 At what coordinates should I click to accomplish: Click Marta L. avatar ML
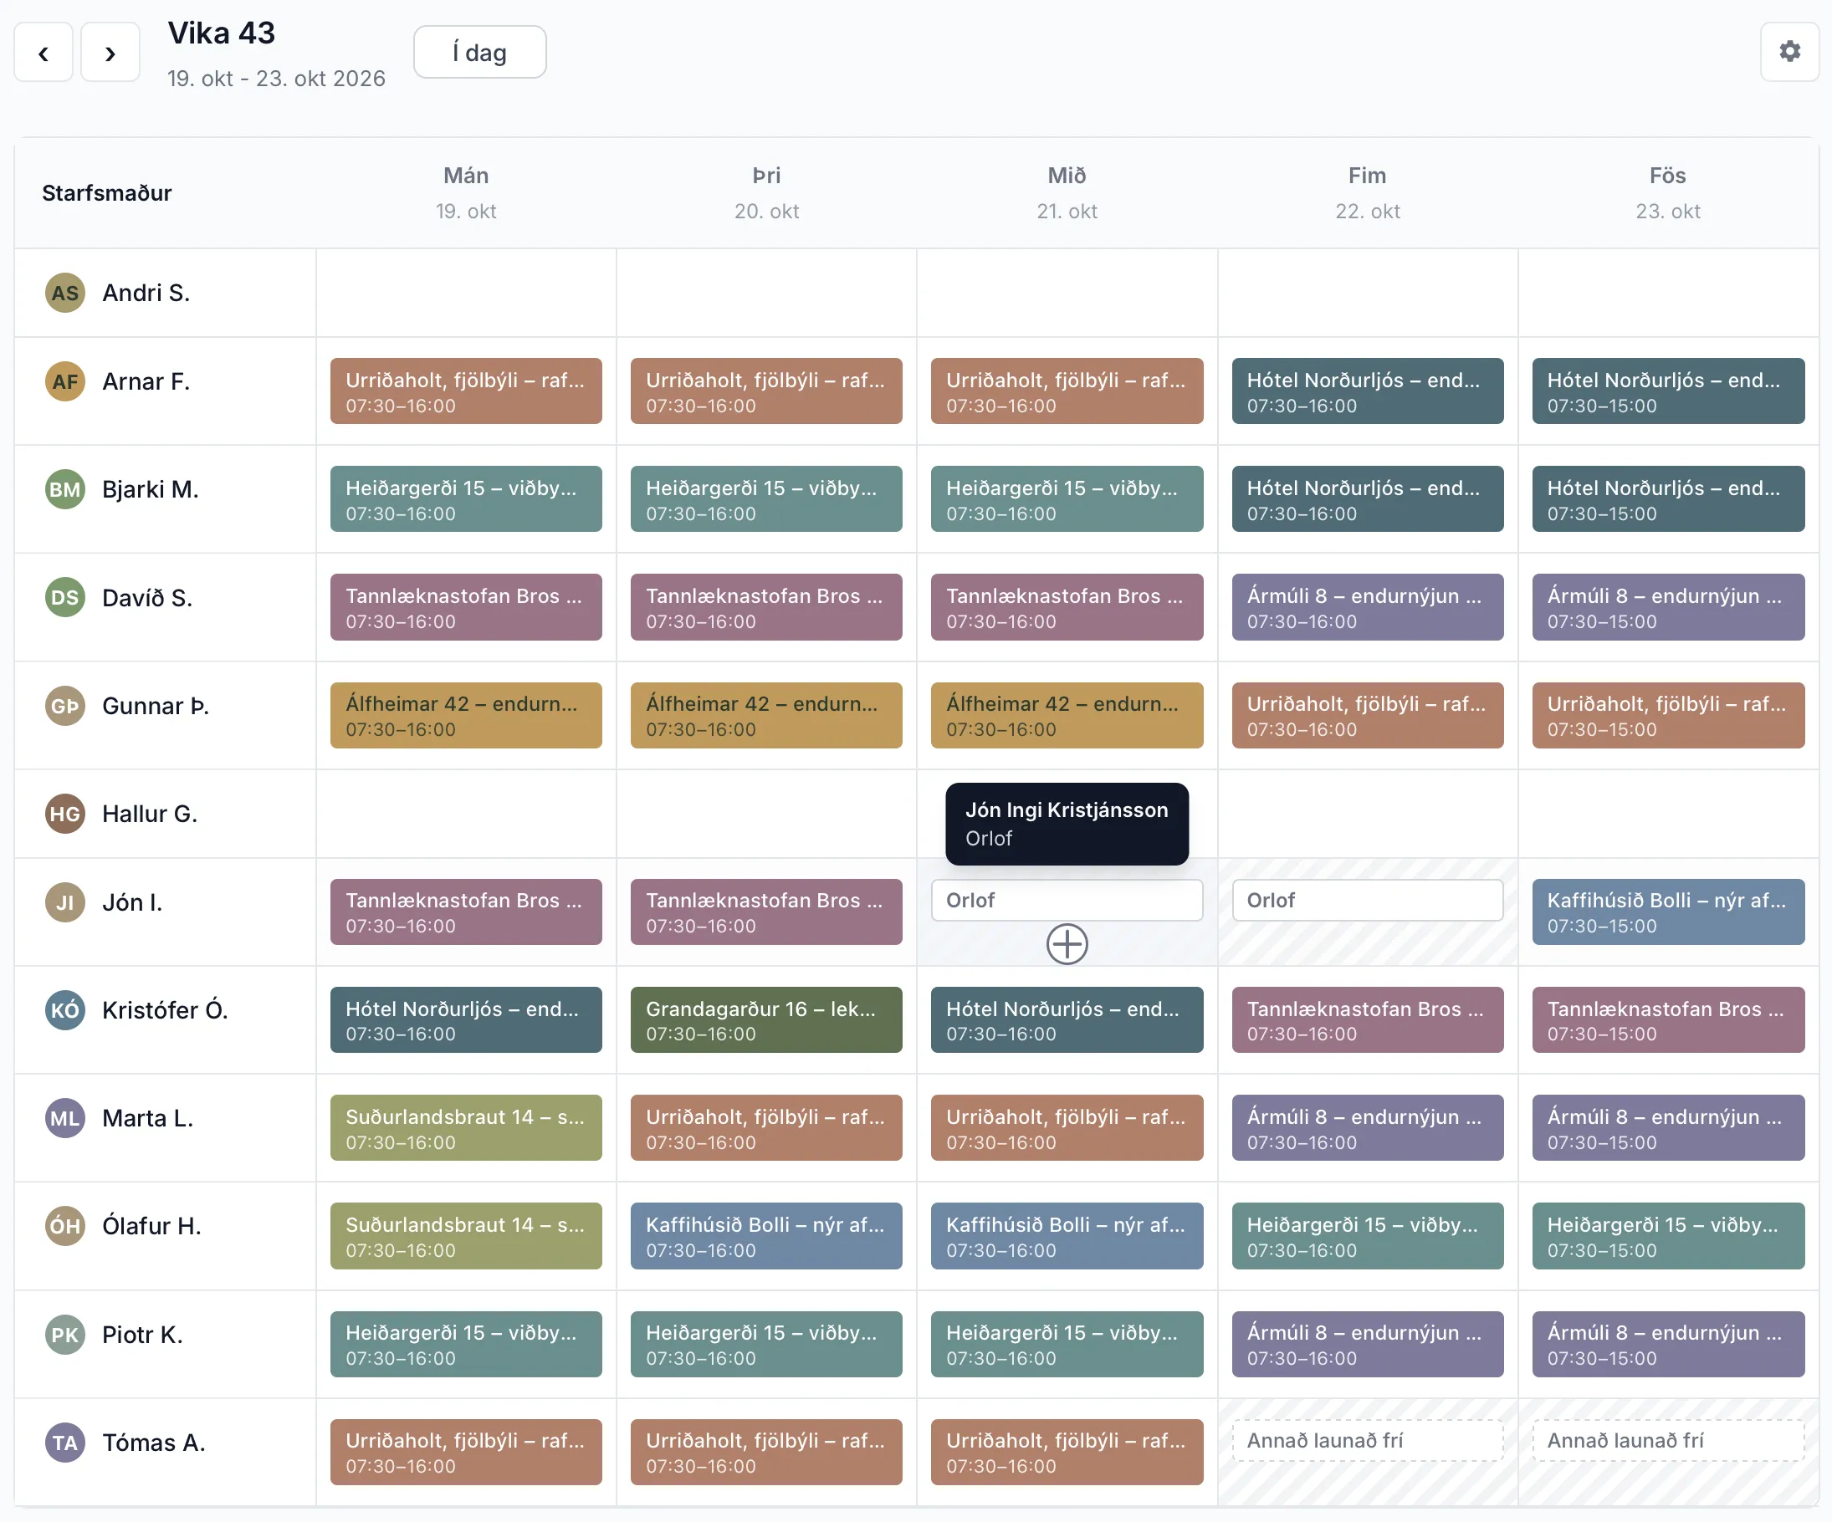pos(64,1118)
